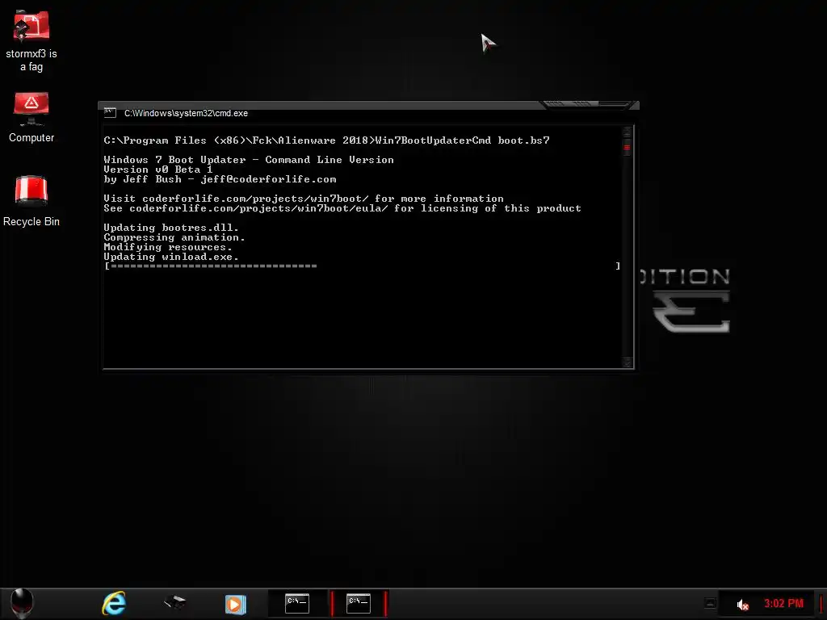Click the cmd window title bar text

pos(186,113)
